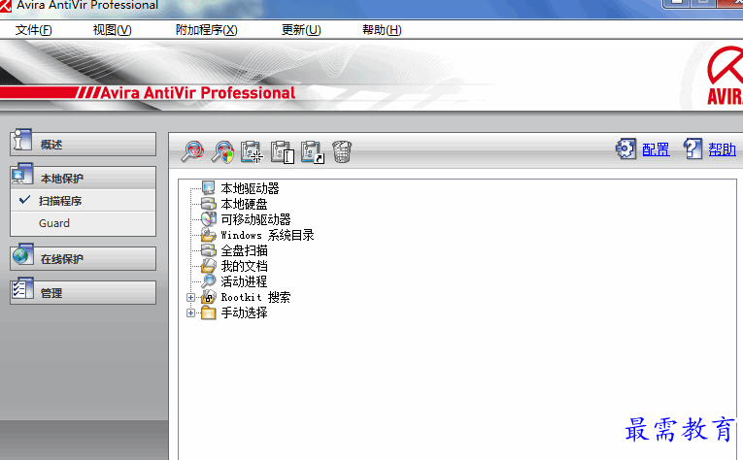Click the 全盘扫描 disk icon
The width and height of the screenshot is (743, 460).
(x=209, y=249)
